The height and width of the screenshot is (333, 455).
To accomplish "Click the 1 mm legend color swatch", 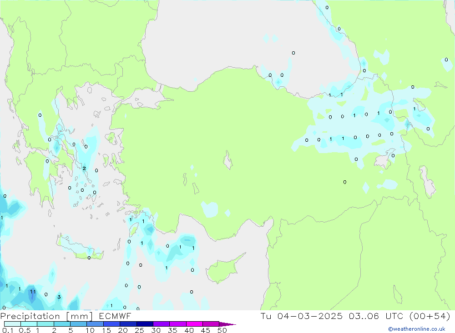I will 45,324.
